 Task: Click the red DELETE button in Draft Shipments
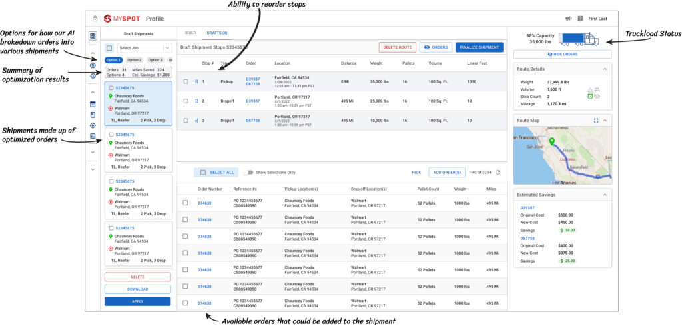click(x=137, y=277)
